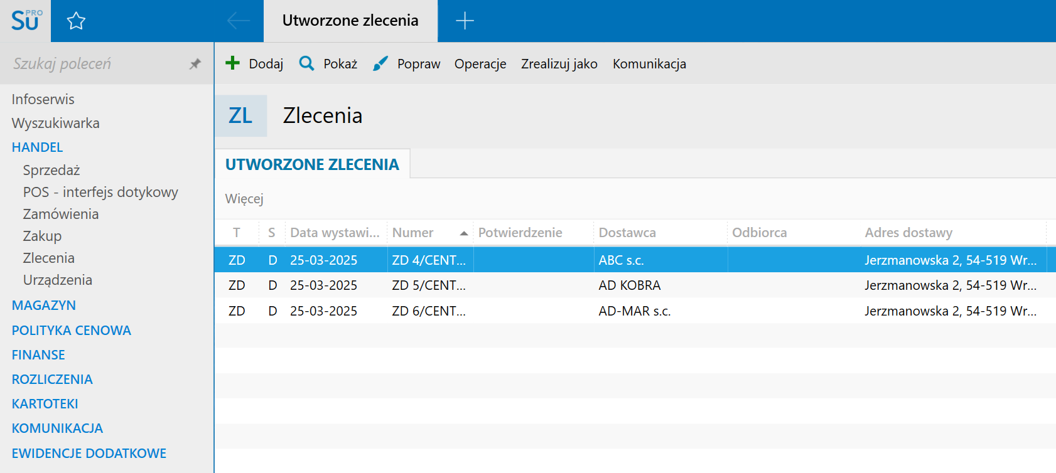
Task: Click the brush Popraw icon
Action: pyautogui.click(x=380, y=63)
